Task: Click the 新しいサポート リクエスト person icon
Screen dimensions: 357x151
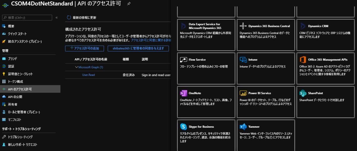Action: coord(4,144)
